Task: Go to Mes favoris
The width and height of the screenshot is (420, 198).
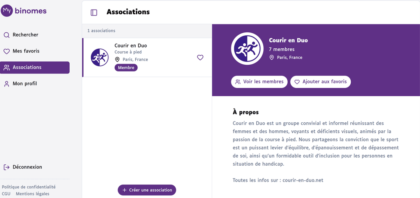Action: [26, 51]
